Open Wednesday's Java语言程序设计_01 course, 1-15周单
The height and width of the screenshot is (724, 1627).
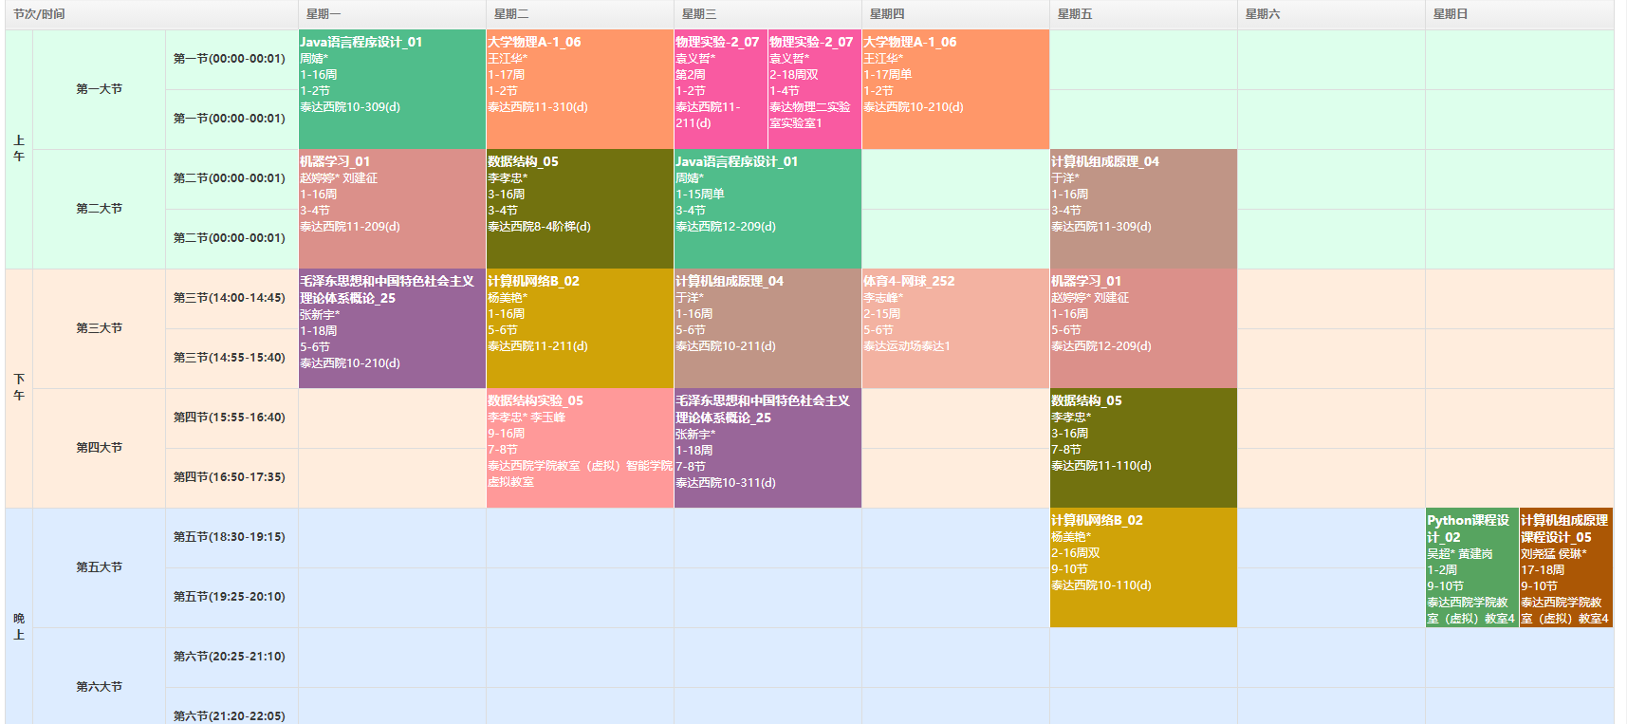[767, 209]
